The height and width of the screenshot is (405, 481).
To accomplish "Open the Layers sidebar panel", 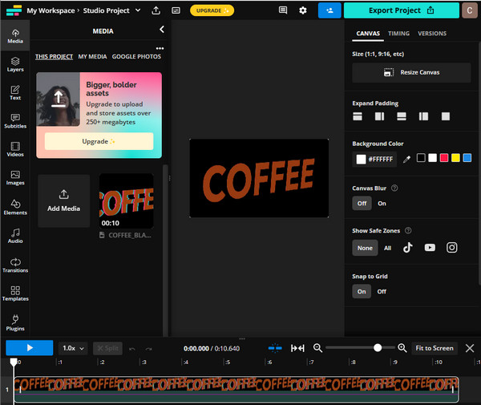I will [x=15, y=64].
